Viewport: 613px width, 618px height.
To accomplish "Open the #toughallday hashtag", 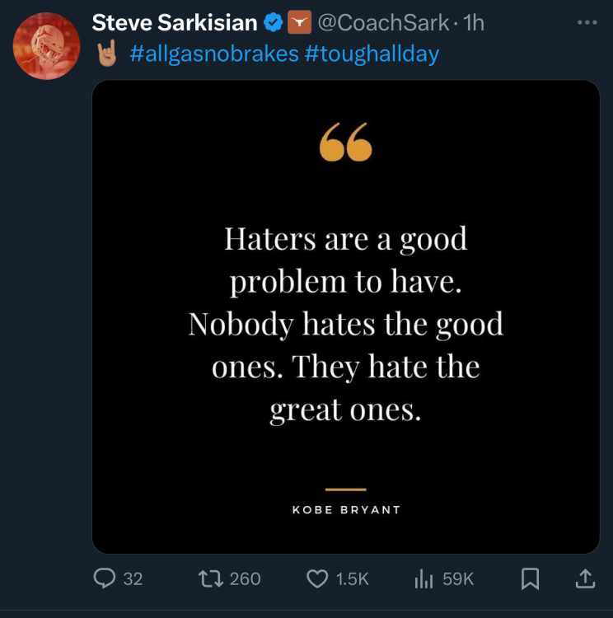I will click(372, 54).
